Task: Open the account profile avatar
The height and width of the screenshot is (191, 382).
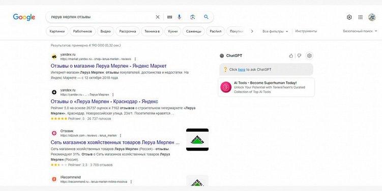Action: 372,17
